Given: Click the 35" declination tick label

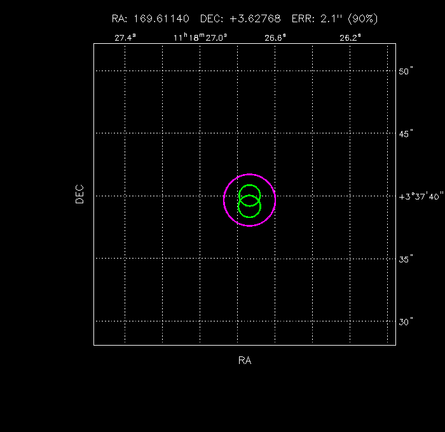Looking at the screenshot, I should coord(406,259).
